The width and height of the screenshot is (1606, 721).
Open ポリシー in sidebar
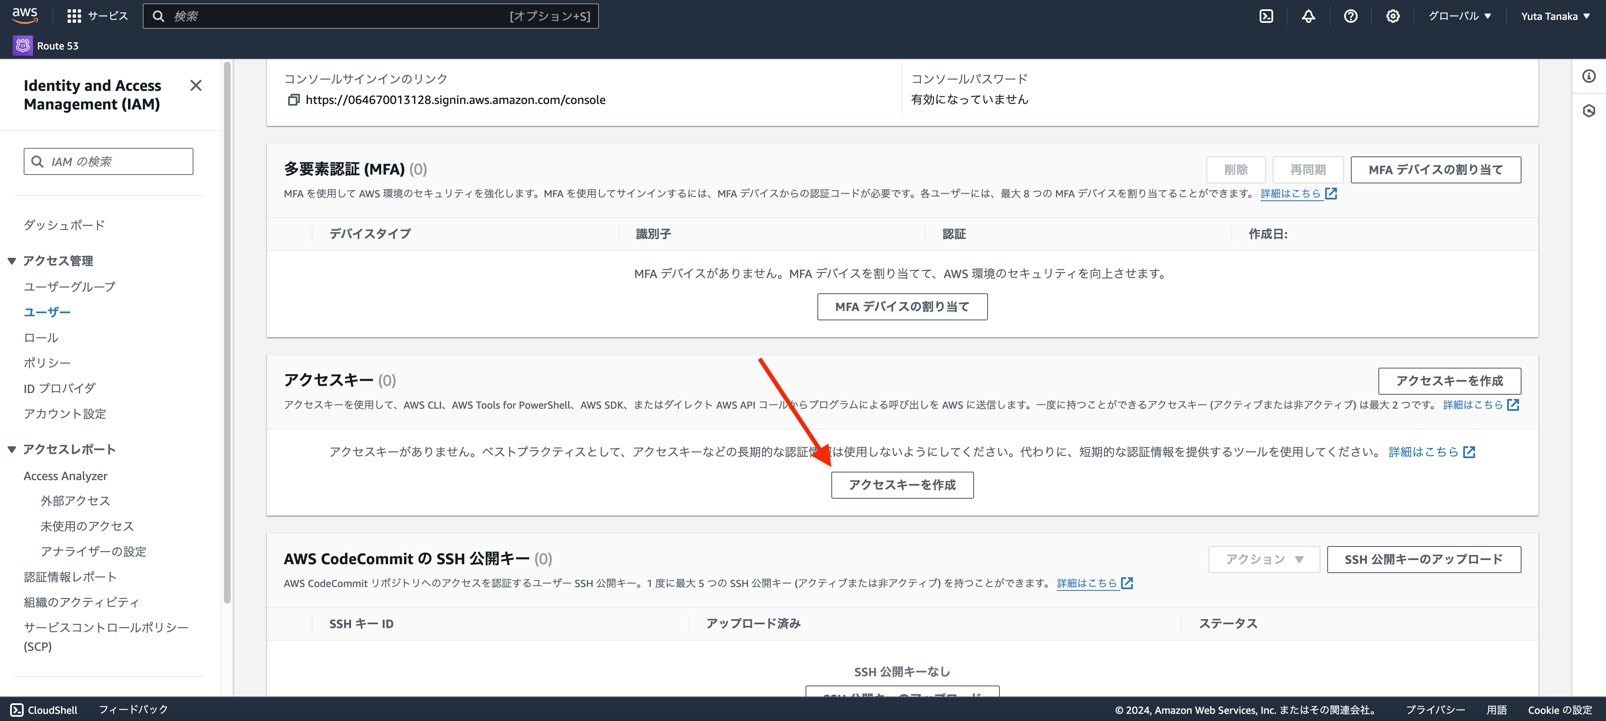(47, 363)
